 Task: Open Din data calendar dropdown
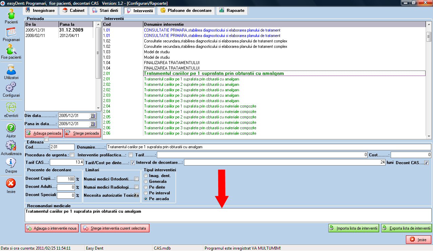pos(92,116)
